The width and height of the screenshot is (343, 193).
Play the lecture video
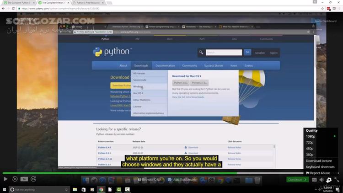[5, 179]
